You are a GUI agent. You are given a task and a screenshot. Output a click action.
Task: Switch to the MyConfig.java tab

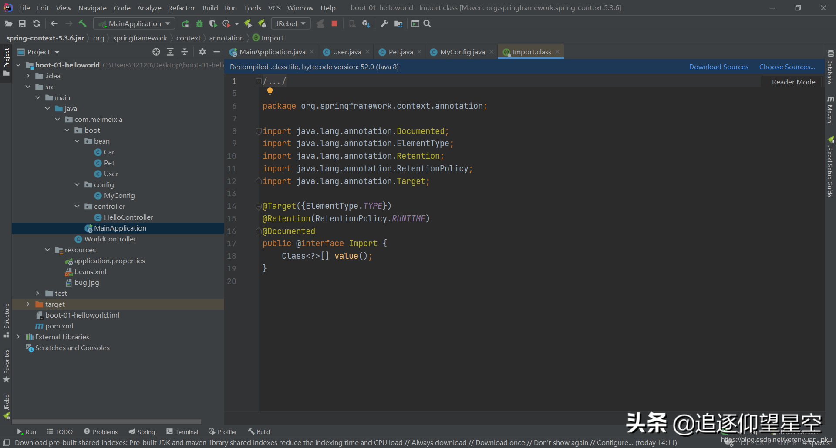coord(462,52)
